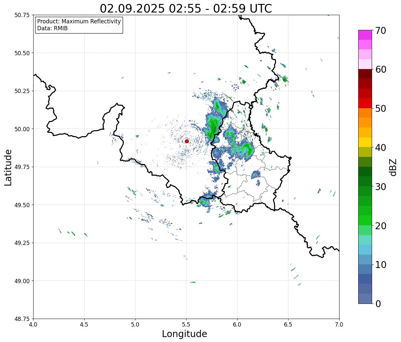Click the red radar location marker

click(187, 141)
